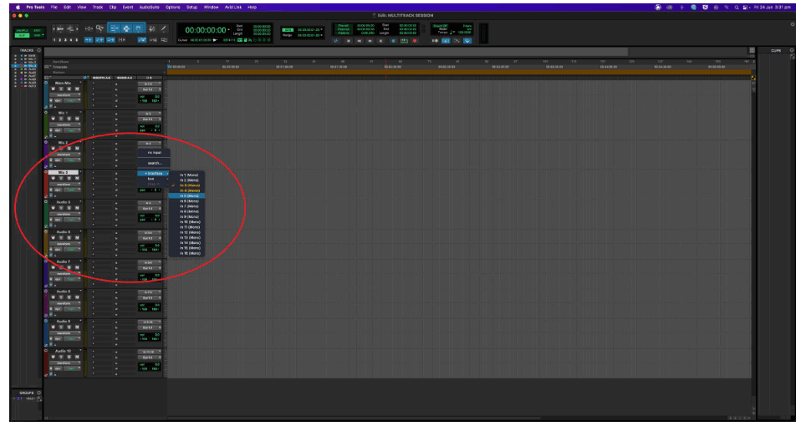
Task: Click the transport red Record button
Action: [415, 41]
